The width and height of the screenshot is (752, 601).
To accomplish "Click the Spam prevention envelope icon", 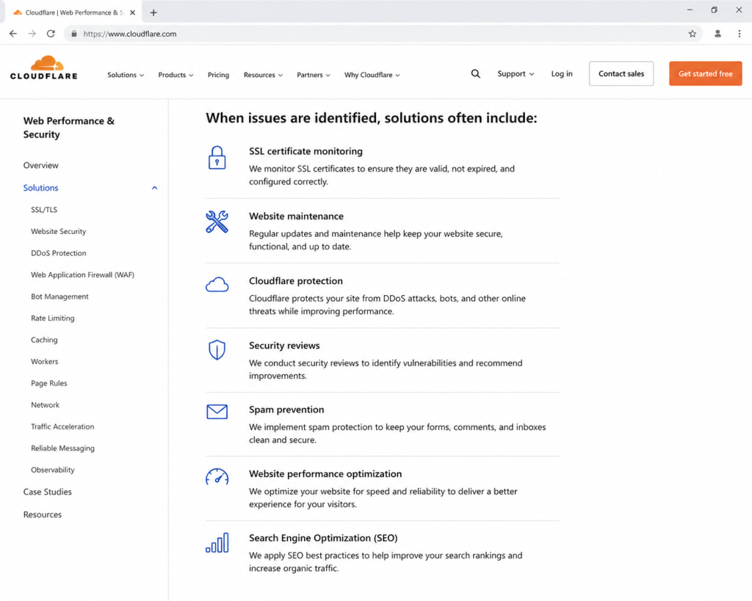I will click(x=217, y=412).
